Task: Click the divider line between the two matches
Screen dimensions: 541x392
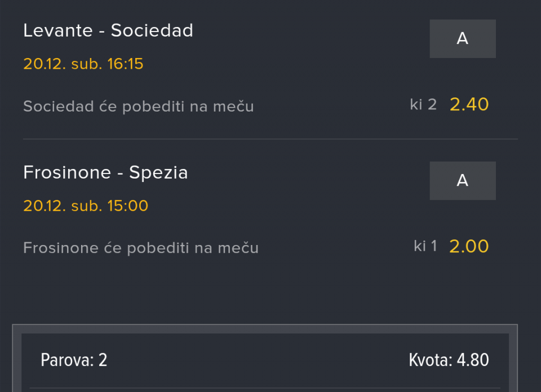Action: coord(270,139)
